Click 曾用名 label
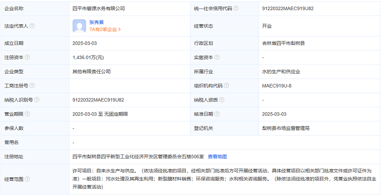 (11, 142)
